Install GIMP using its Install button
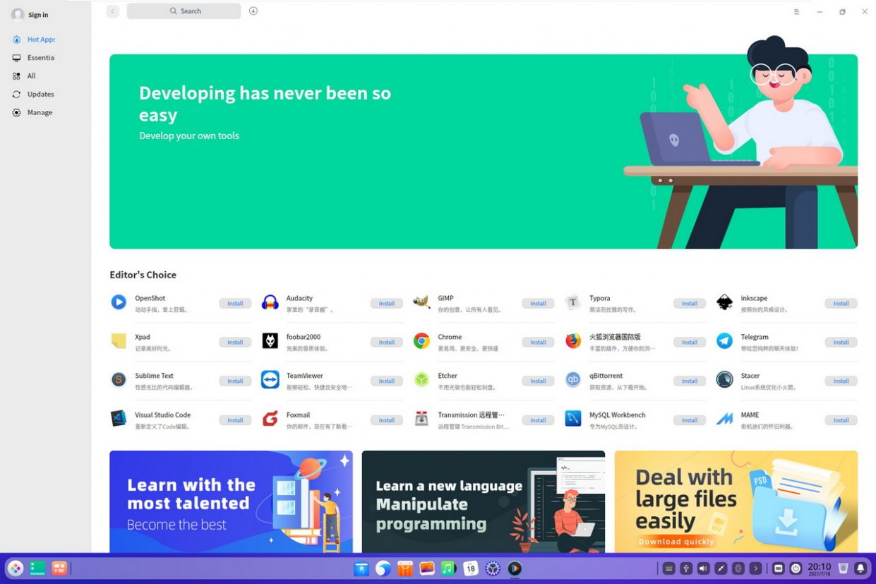 [x=538, y=304]
